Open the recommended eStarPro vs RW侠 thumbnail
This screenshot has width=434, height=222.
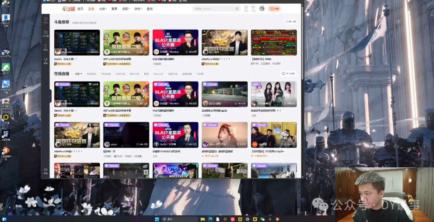click(x=225, y=42)
